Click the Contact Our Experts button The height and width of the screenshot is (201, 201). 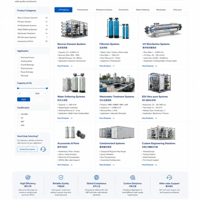tap(27, 149)
